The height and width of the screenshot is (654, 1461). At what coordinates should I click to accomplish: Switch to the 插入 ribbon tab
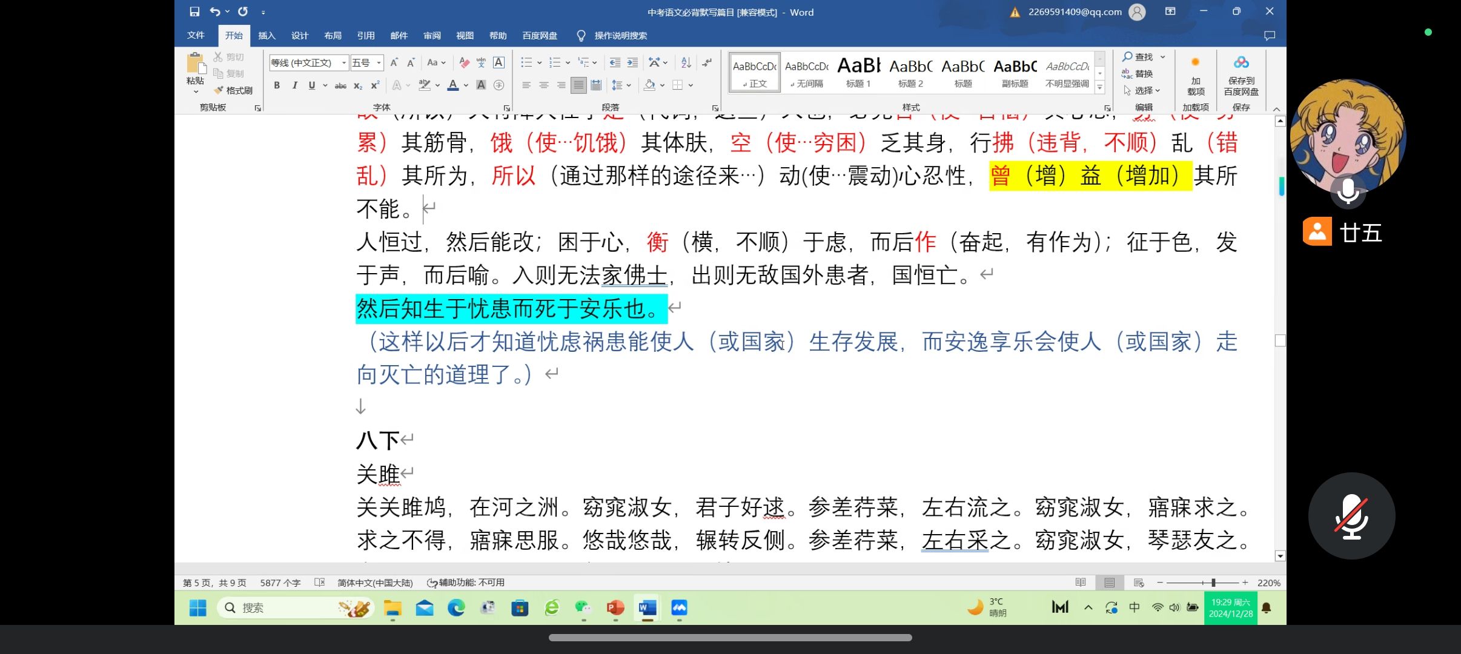click(267, 36)
